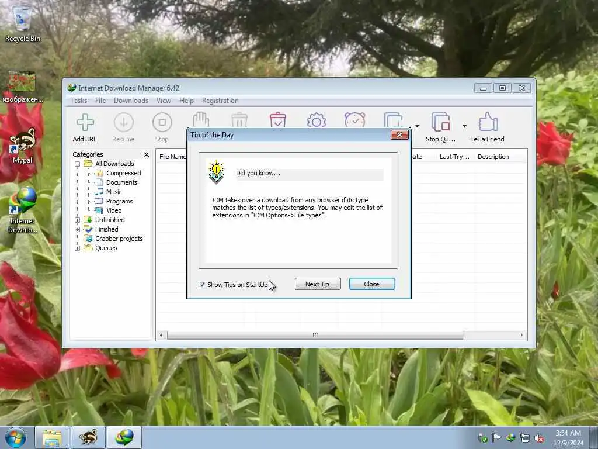Select the Music category

click(114, 192)
